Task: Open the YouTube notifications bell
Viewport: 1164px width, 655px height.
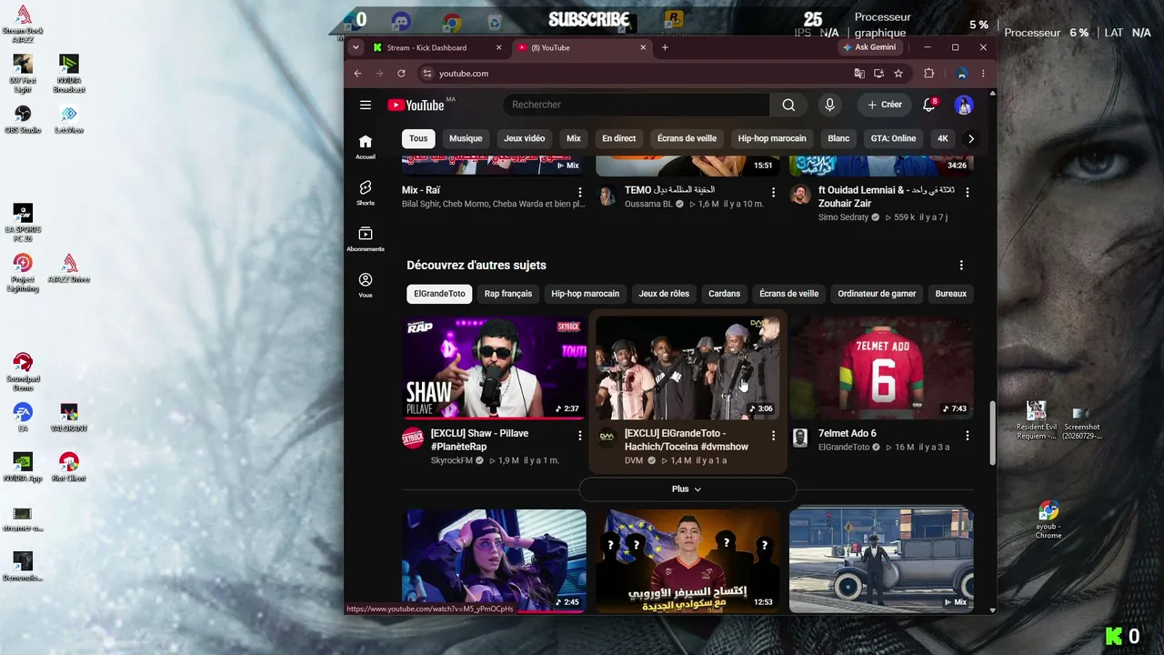Action: click(929, 105)
